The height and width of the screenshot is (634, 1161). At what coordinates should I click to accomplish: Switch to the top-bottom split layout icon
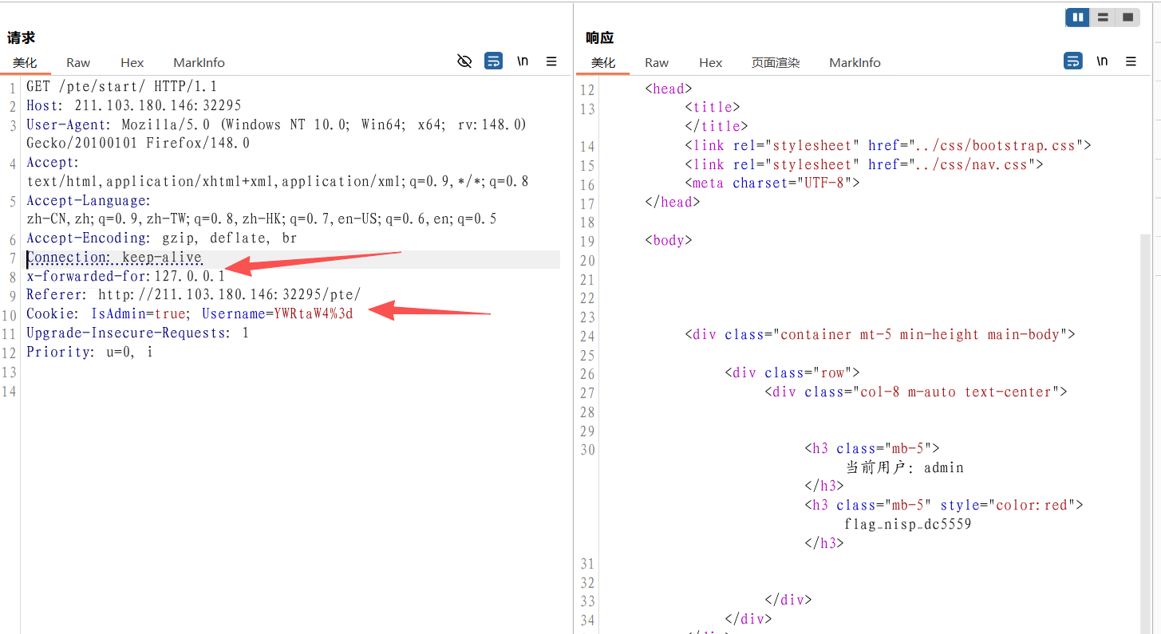1103,17
